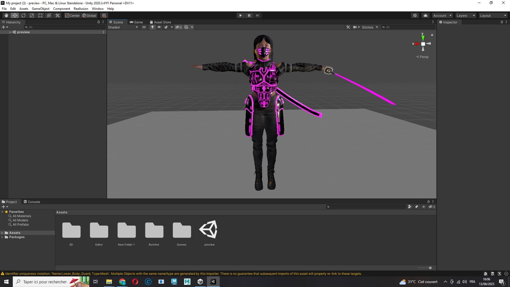Open the Account dropdown
This screenshot has width=510, height=287.
(x=442, y=15)
